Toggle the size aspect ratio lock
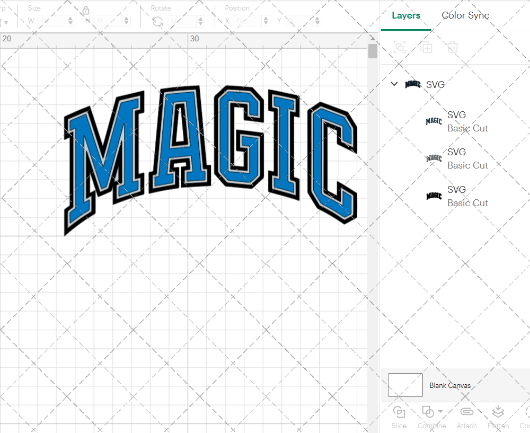The height and width of the screenshot is (433, 530). coord(86,11)
